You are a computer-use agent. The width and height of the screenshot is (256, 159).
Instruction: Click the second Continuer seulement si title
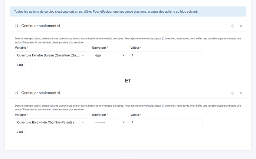(x=41, y=93)
